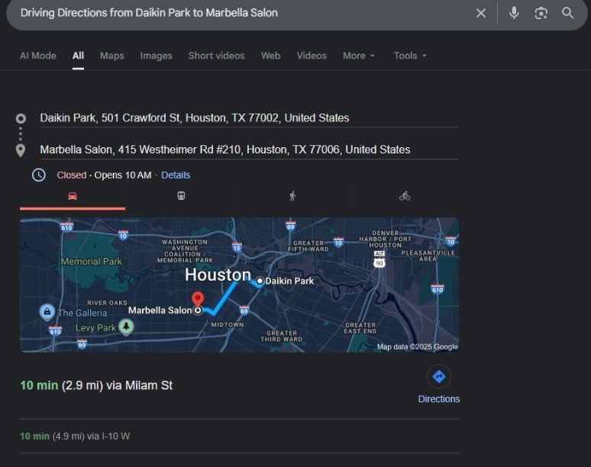The width and height of the screenshot is (591, 467).
Task: Click the Midtown label on map
Action: [x=228, y=324]
